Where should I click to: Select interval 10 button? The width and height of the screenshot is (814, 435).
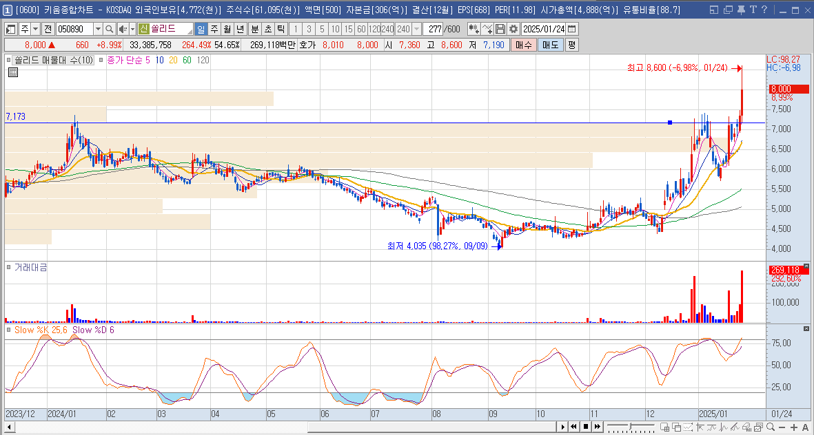(x=336, y=29)
